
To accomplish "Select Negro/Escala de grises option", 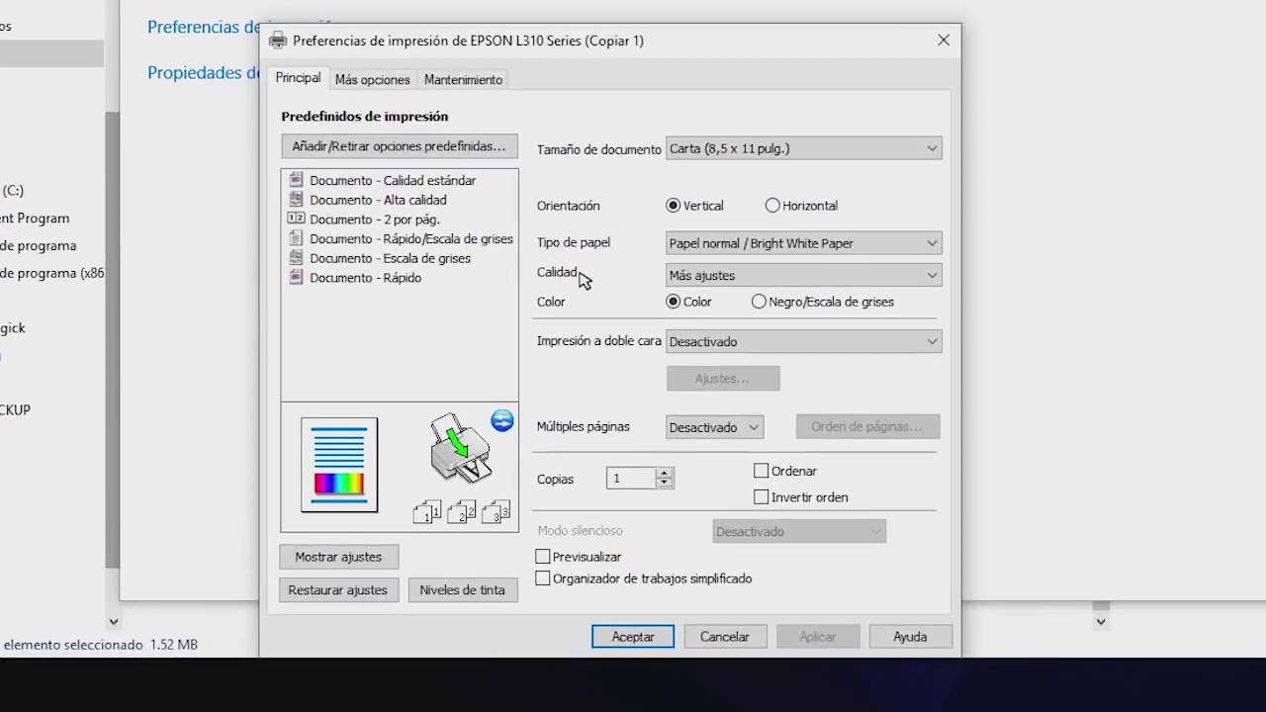I will point(759,302).
